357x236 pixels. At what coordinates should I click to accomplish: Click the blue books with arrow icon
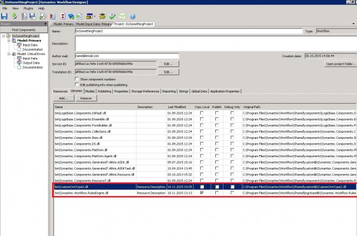(71, 16)
